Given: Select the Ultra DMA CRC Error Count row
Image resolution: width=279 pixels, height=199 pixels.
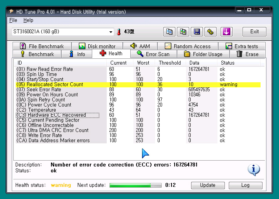Looking at the screenshot, I should tap(138, 130).
